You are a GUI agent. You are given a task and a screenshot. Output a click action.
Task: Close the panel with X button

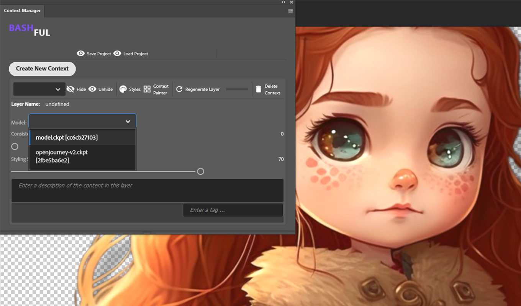(x=292, y=2)
